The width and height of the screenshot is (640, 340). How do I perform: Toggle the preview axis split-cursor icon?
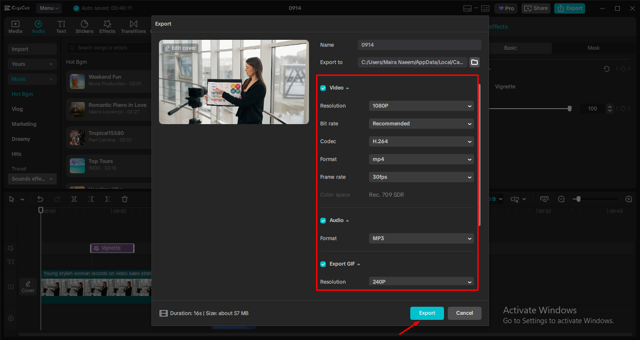coord(515,199)
